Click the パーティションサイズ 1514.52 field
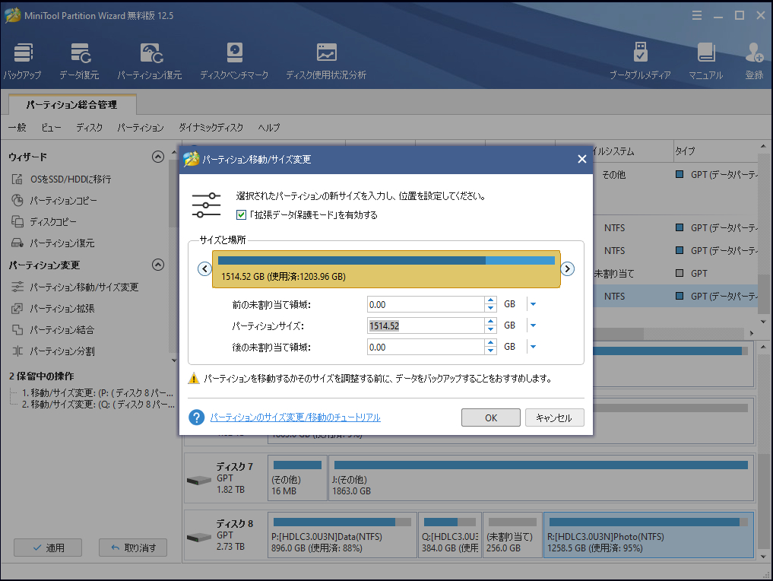 (x=426, y=325)
